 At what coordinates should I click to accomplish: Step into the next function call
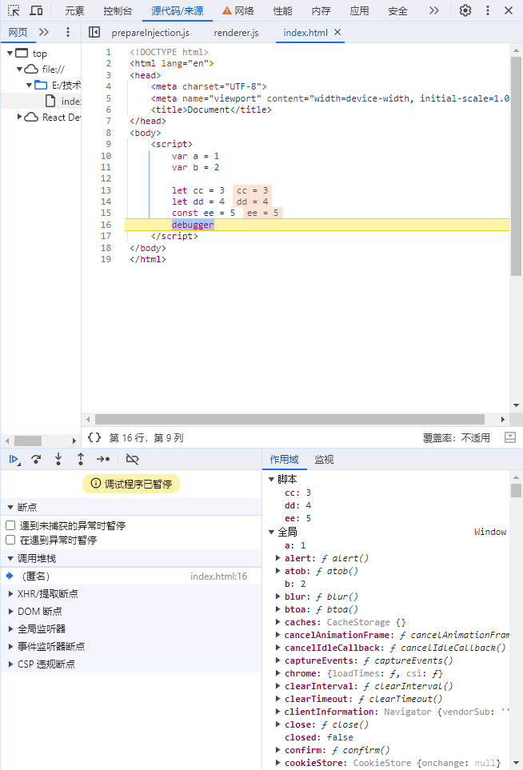tap(58, 459)
